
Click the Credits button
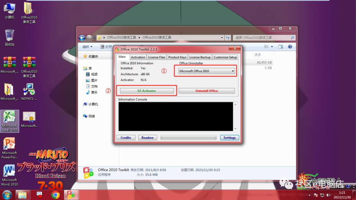click(126, 138)
